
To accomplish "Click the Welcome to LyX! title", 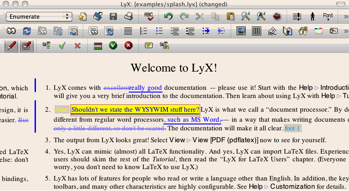I will (x=174, y=67).
